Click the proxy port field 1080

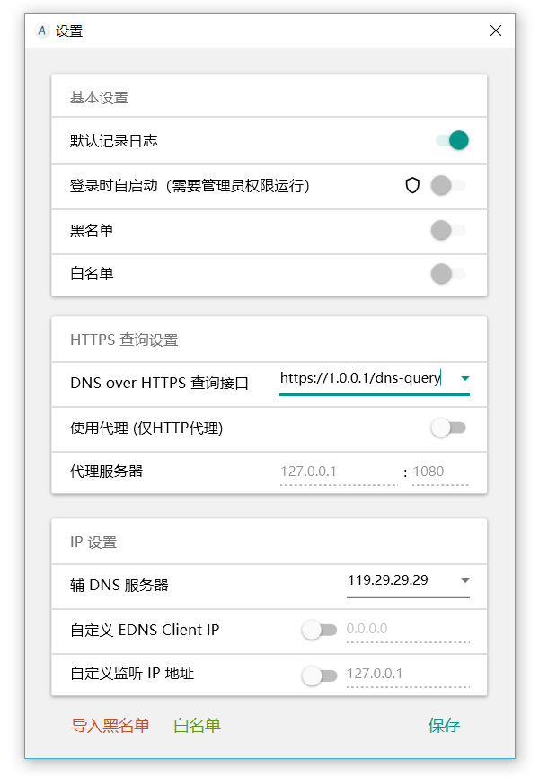(x=440, y=472)
